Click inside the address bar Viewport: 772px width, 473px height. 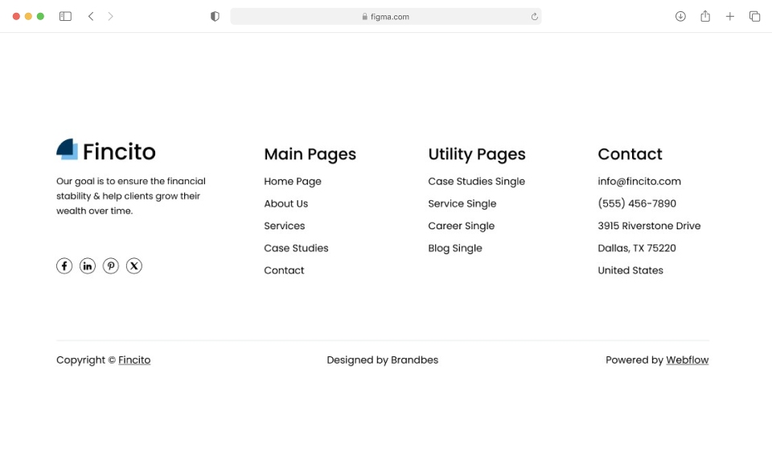(386, 15)
